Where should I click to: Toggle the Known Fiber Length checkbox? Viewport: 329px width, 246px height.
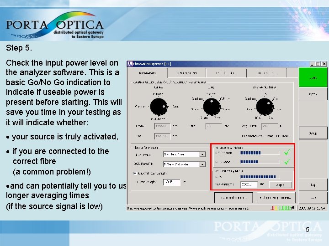point(135,173)
